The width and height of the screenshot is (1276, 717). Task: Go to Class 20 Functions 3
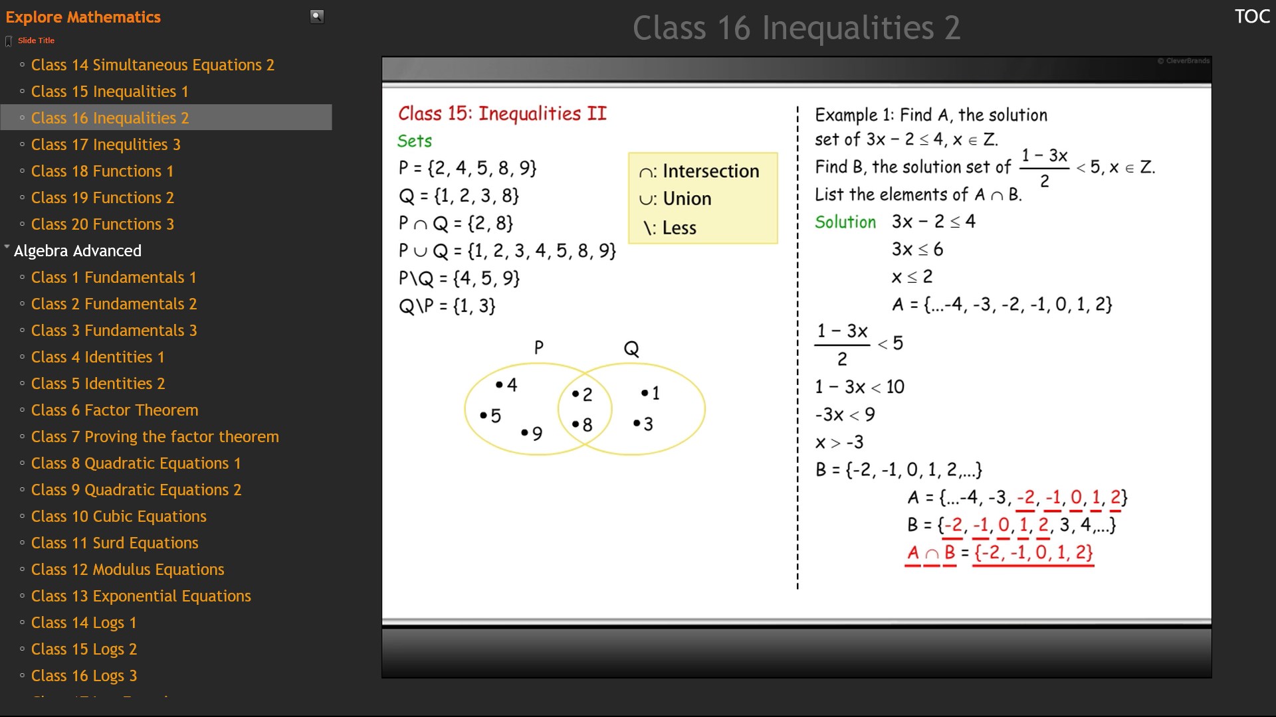click(102, 224)
